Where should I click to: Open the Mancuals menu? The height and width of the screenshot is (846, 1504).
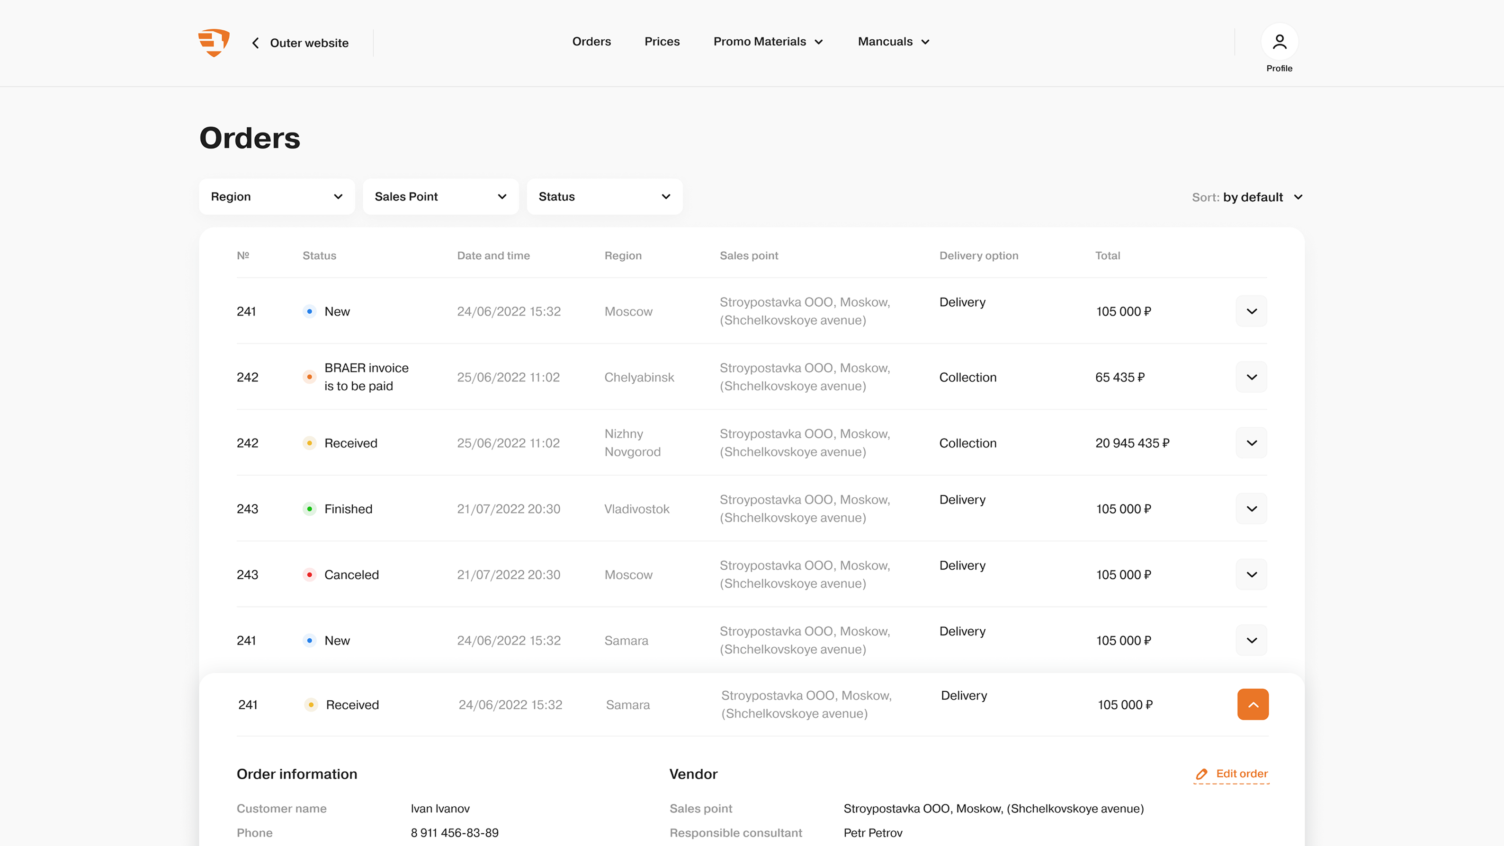pos(893,42)
